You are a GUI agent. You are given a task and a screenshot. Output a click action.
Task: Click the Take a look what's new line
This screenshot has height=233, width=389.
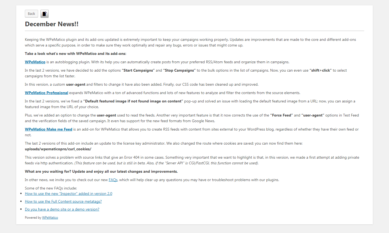tap(75, 54)
